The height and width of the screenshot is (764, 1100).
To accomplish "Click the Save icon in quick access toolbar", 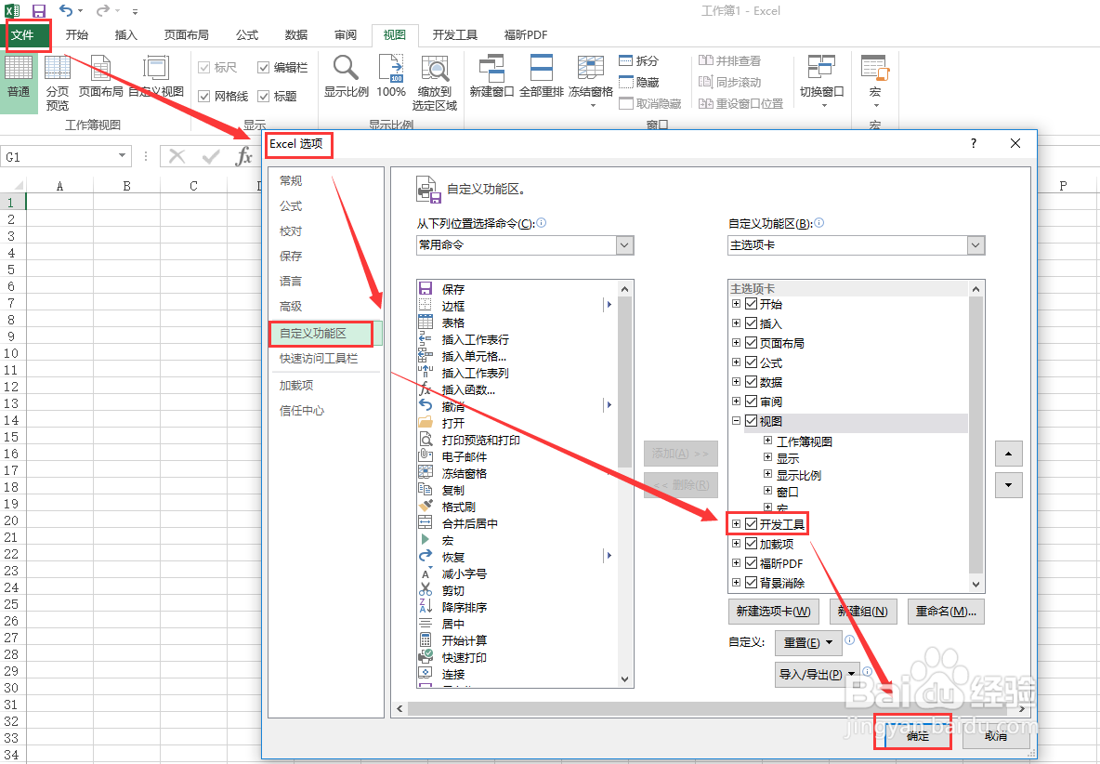I will point(39,10).
